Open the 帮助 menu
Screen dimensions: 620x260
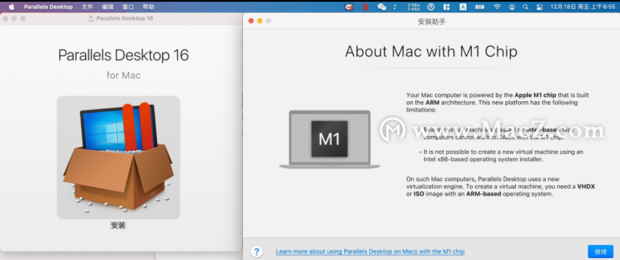(148, 7)
